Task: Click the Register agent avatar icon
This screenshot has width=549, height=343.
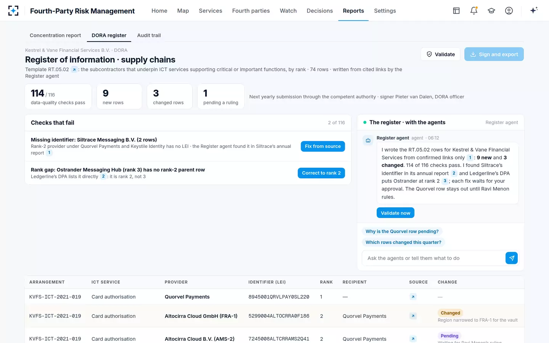Action: click(x=368, y=140)
